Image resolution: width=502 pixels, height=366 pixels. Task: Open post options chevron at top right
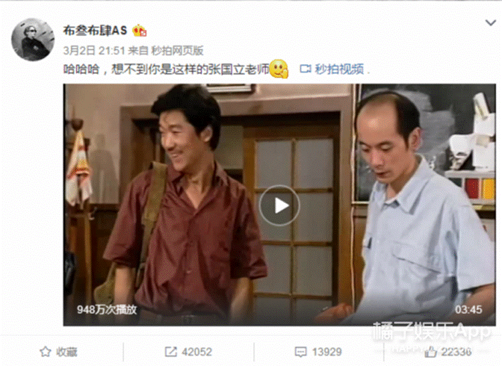pos(491,23)
